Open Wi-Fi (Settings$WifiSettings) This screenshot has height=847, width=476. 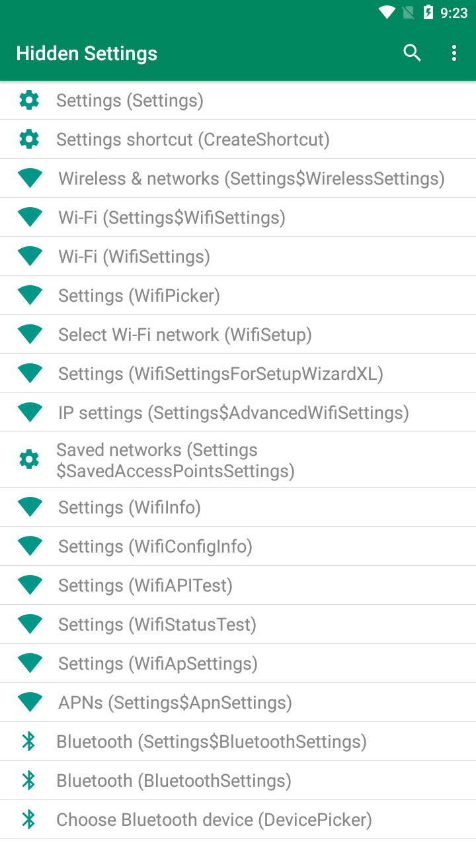(x=172, y=217)
